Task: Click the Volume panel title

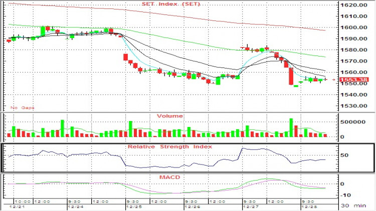Action: click(x=170, y=116)
